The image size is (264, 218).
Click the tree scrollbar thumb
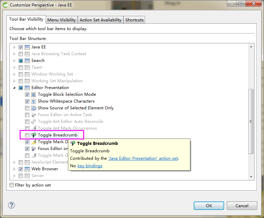251,122
